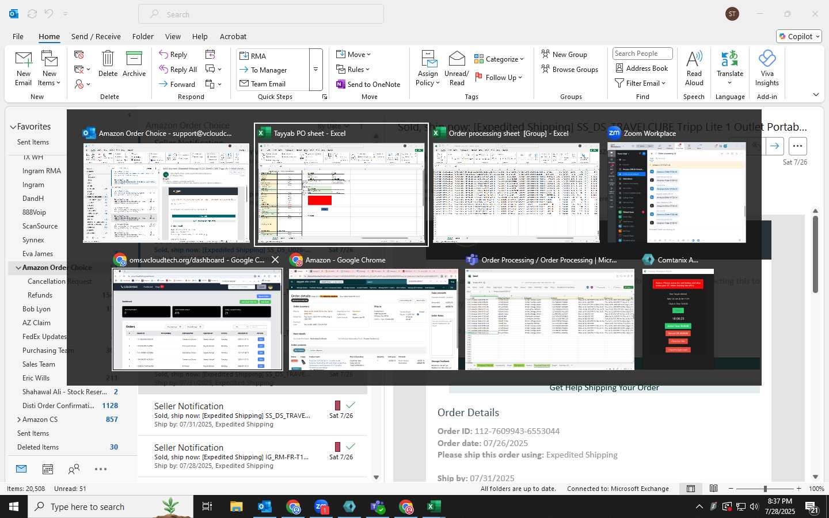Click the zoom out minus button

click(x=731, y=489)
